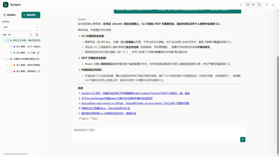279x157 pixels.
Task: Click the Synapse logo icon
Action: (x=5, y=5)
